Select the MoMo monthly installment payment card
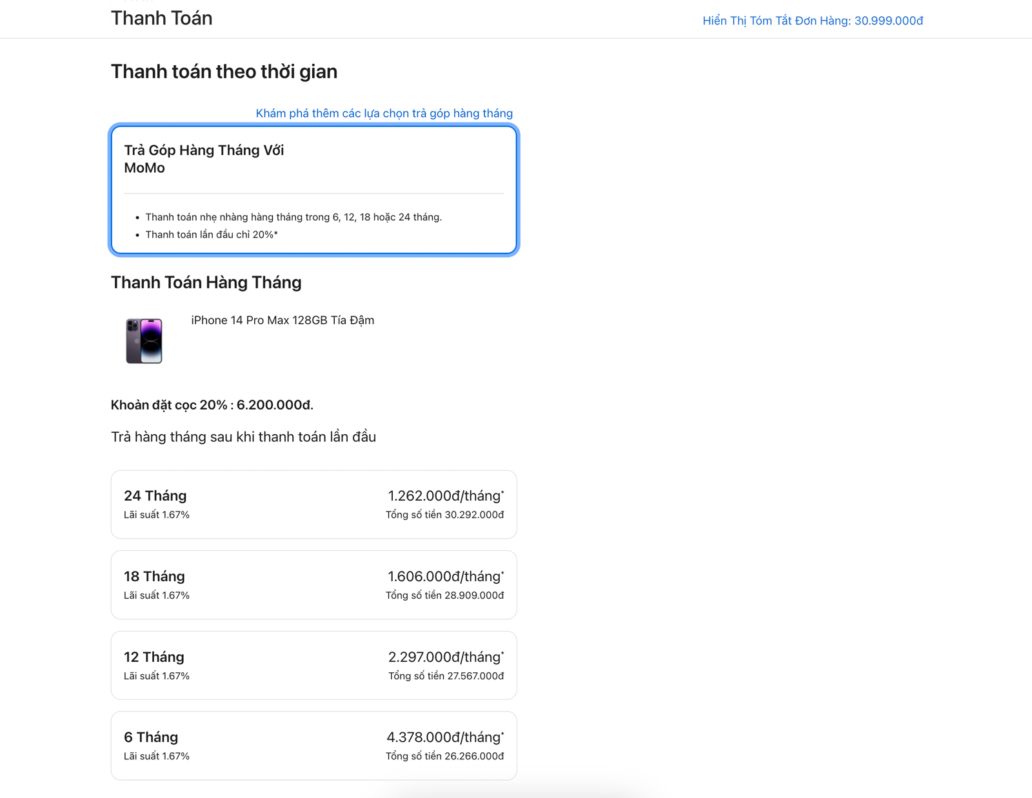The image size is (1032, 798). click(314, 190)
